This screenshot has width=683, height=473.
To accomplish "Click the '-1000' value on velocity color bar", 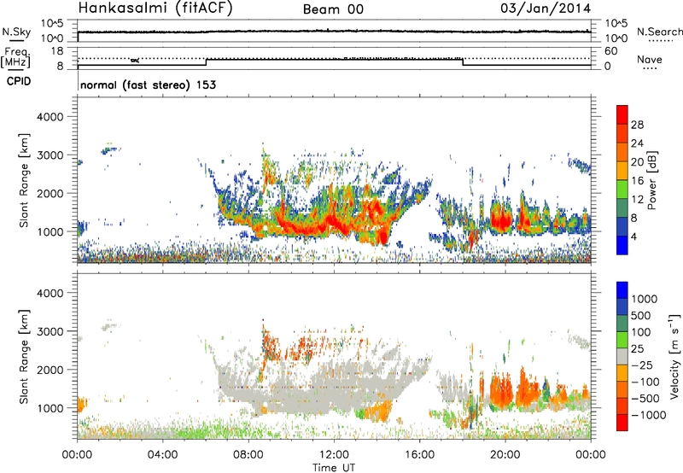I will [x=648, y=415].
